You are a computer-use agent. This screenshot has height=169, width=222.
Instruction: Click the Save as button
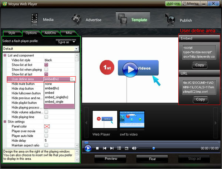(x=64, y=42)
